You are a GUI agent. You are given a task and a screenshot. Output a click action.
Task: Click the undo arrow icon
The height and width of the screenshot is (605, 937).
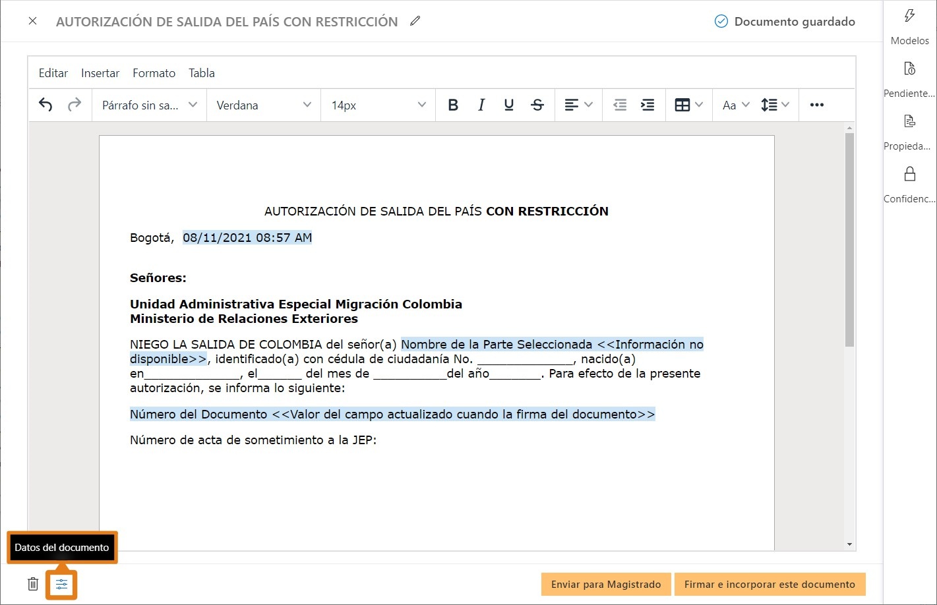(45, 105)
